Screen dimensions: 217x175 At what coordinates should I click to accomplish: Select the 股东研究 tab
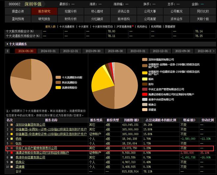click(x=44, y=11)
